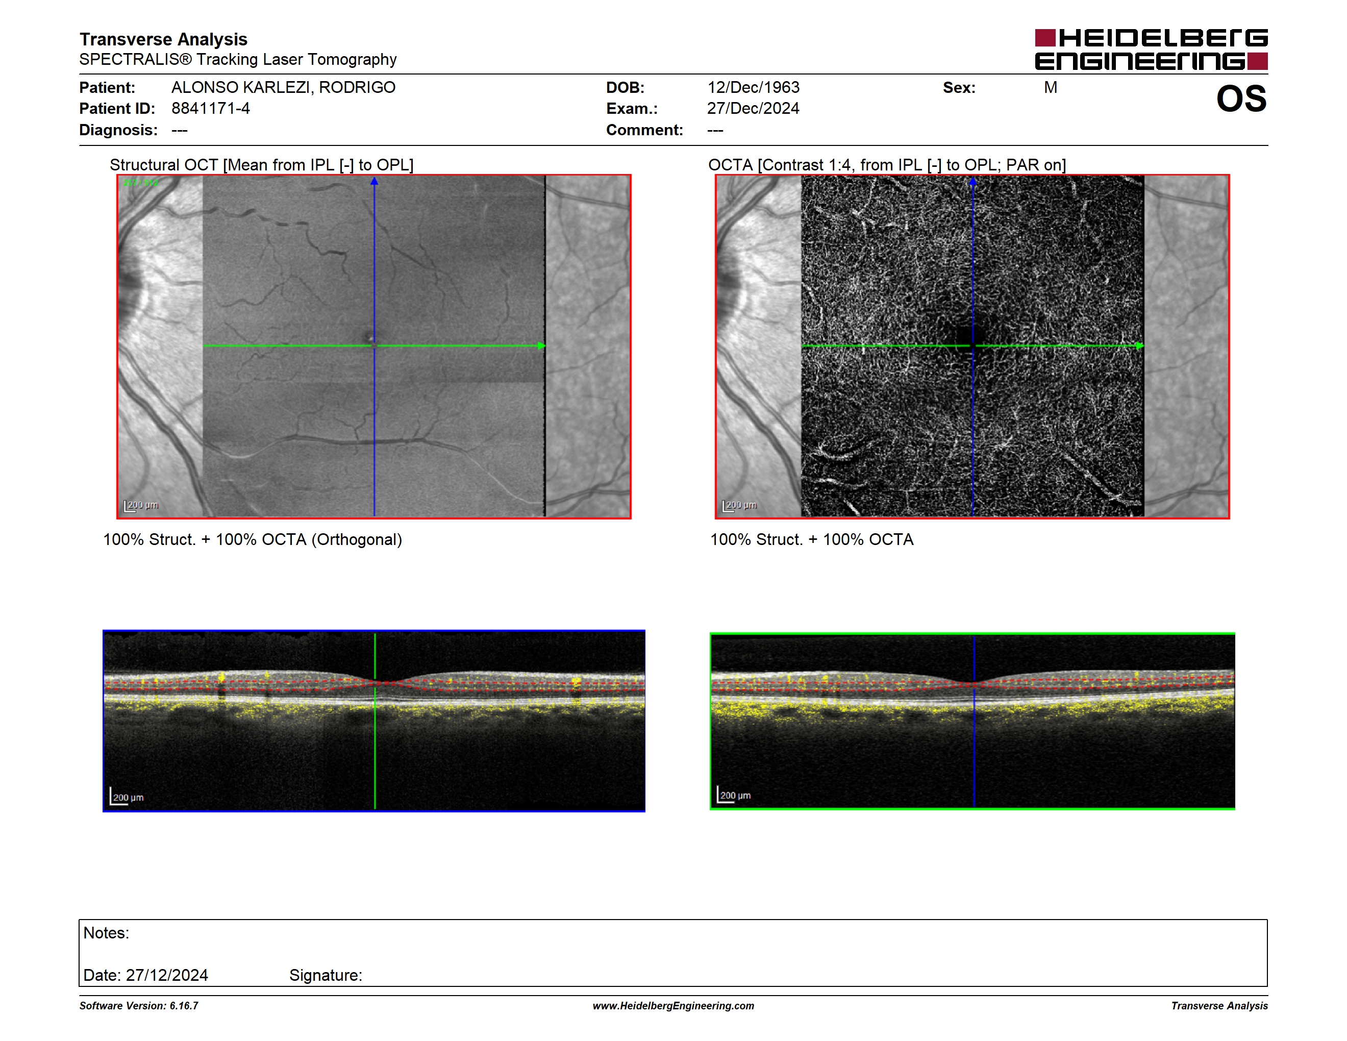Click the blue-bordered orthogonal B-scan image
1347x1041 pixels.
coord(374,721)
